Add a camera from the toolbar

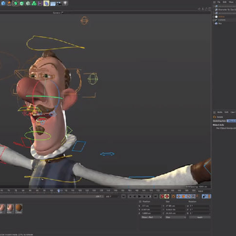[59, 3]
